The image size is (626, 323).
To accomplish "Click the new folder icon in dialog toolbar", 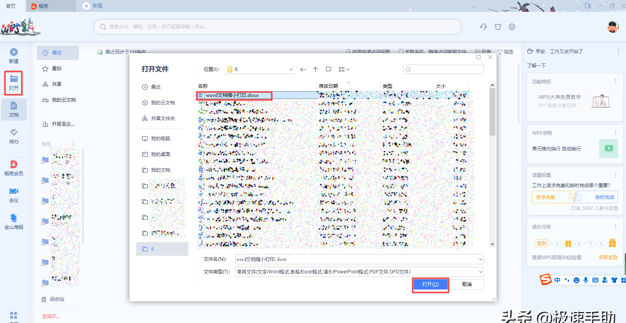I will pos(328,69).
